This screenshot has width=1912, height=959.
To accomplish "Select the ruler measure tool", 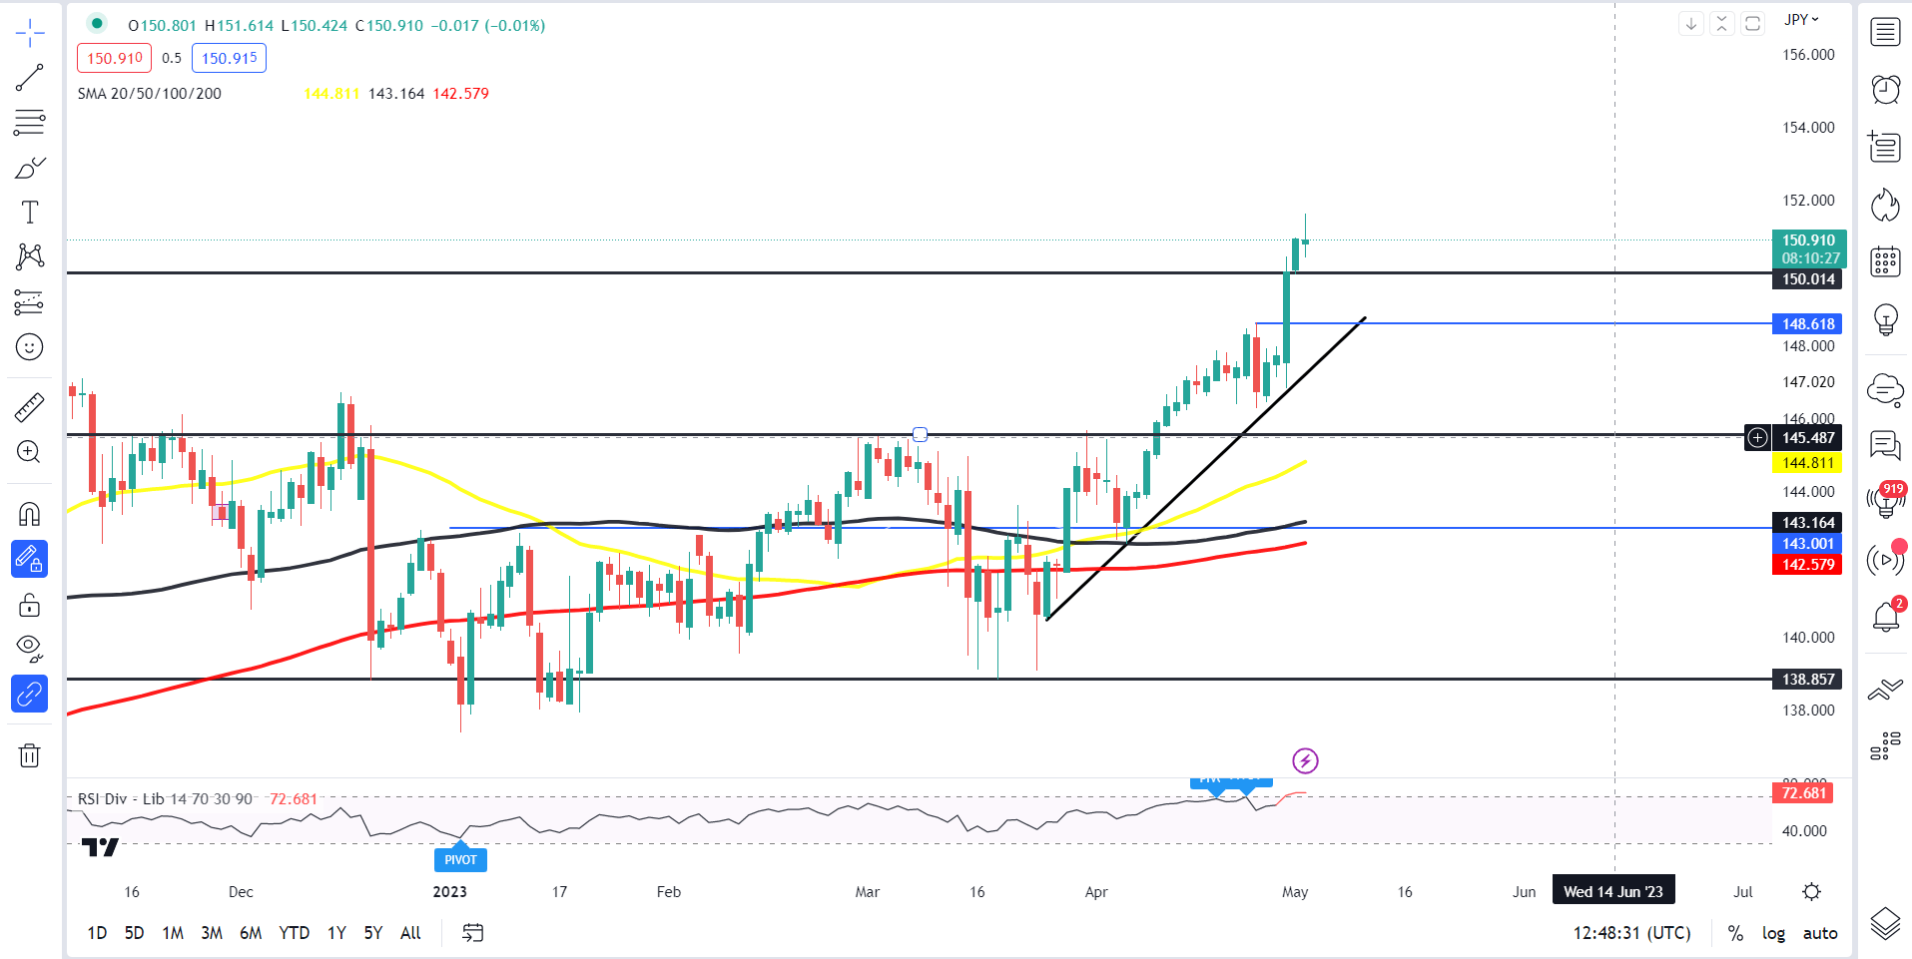I will (30, 407).
